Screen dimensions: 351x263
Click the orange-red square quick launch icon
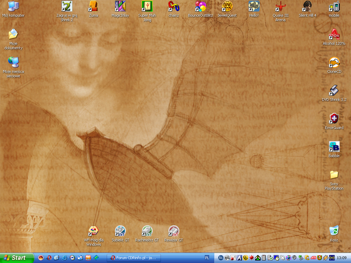coord(88,258)
